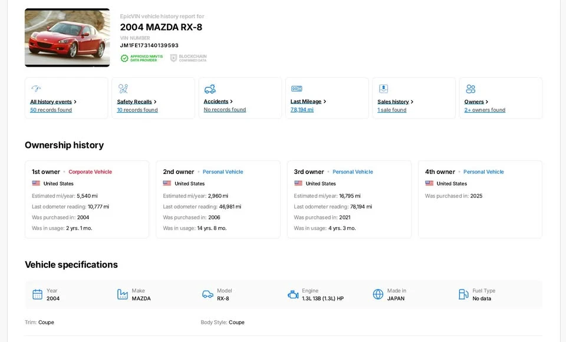Click the Trim: Coupe entry
The image size is (566, 342).
point(40,323)
